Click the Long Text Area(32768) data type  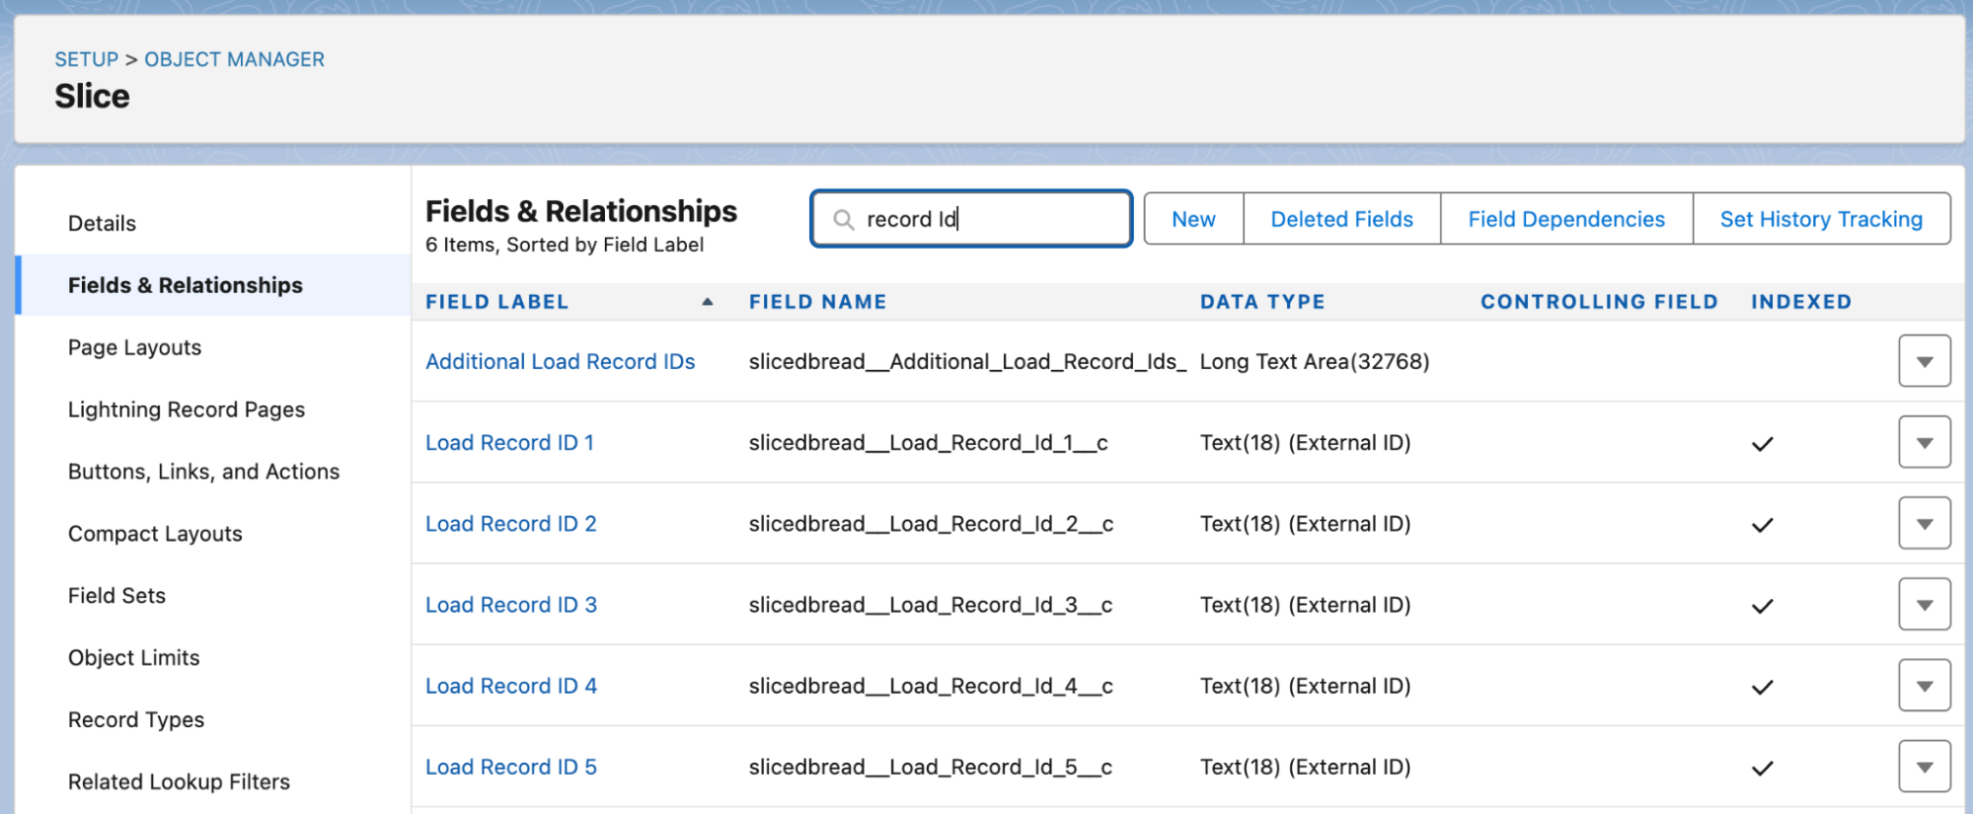pyautogui.click(x=1315, y=361)
